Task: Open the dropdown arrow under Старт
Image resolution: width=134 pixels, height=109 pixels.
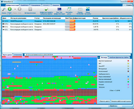Action: point(9,14)
